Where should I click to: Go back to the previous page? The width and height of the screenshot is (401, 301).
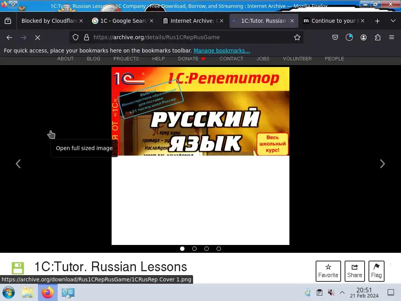tap(9, 38)
